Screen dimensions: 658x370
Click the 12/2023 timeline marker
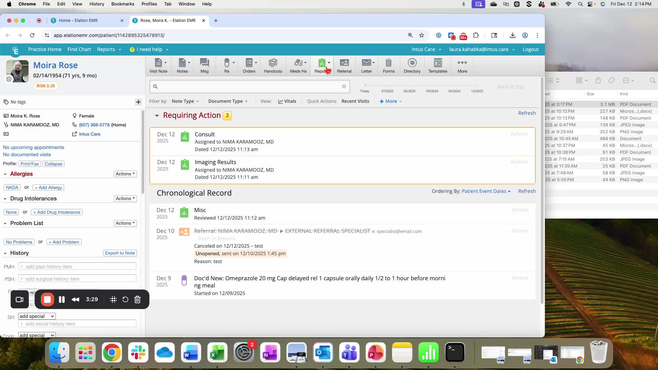pyautogui.click(x=477, y=91)
